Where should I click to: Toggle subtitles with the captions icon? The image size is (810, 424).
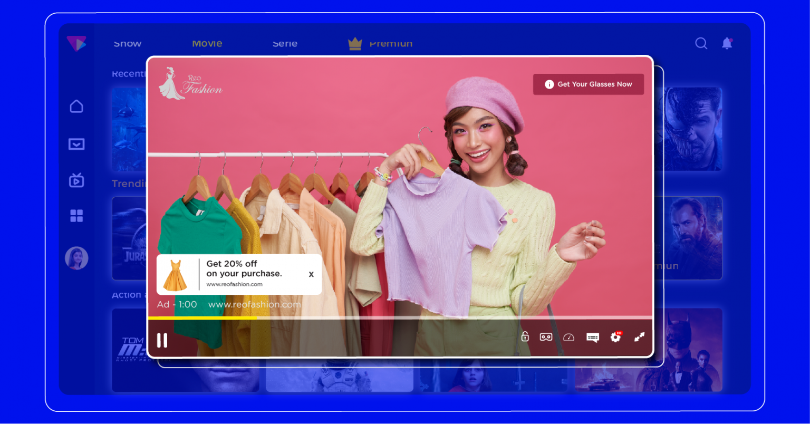coord(592,337)
